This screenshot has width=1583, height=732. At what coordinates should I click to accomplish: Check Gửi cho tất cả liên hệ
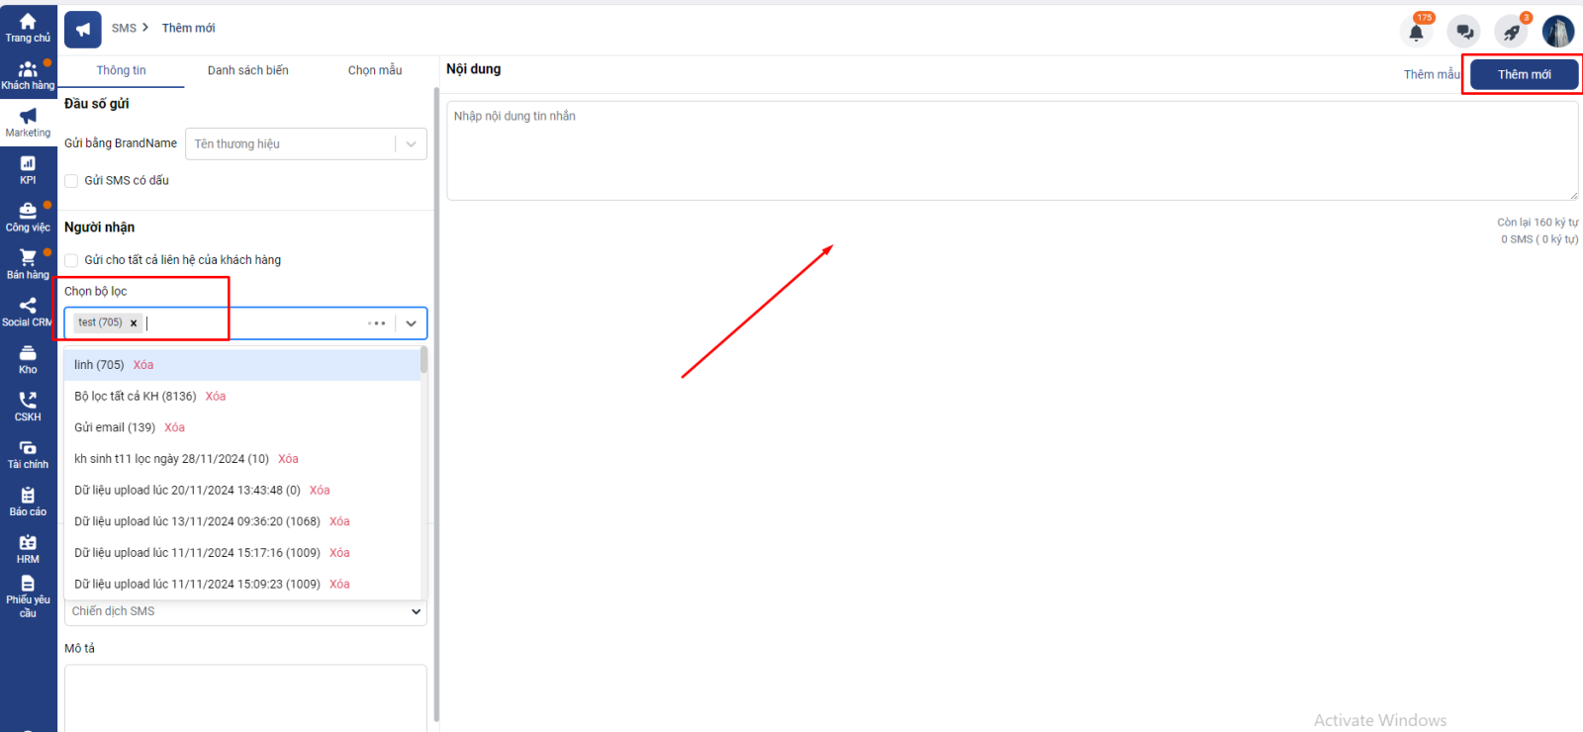point(71,260)
